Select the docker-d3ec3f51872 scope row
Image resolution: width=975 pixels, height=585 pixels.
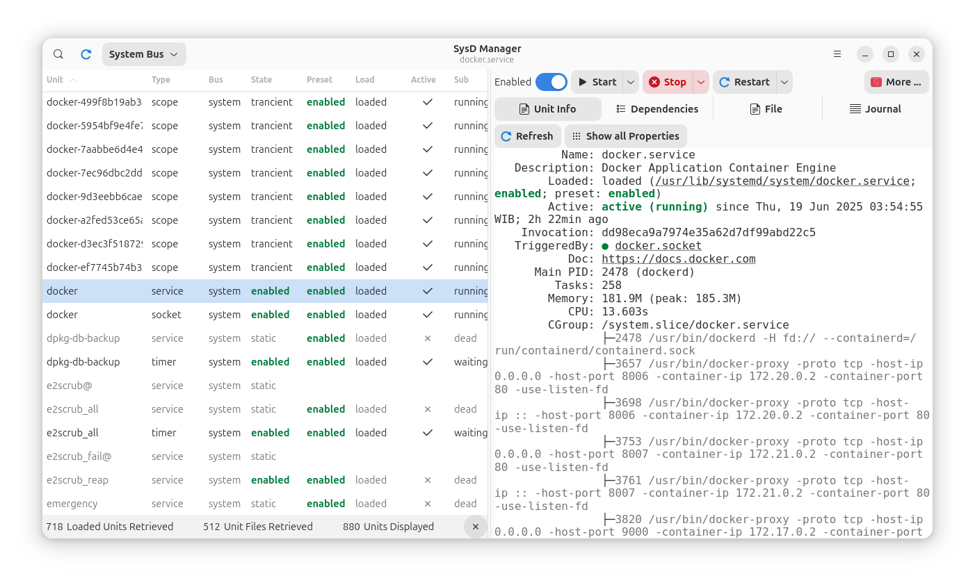(265, 244)
